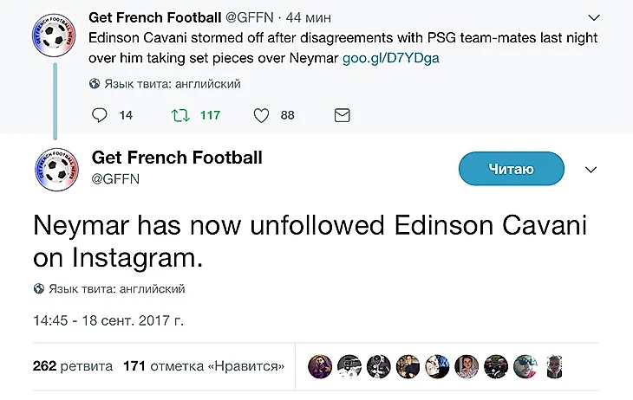Click the first liker avatar in row
This screenshot has height=400, width=633.
click(320, 366)
